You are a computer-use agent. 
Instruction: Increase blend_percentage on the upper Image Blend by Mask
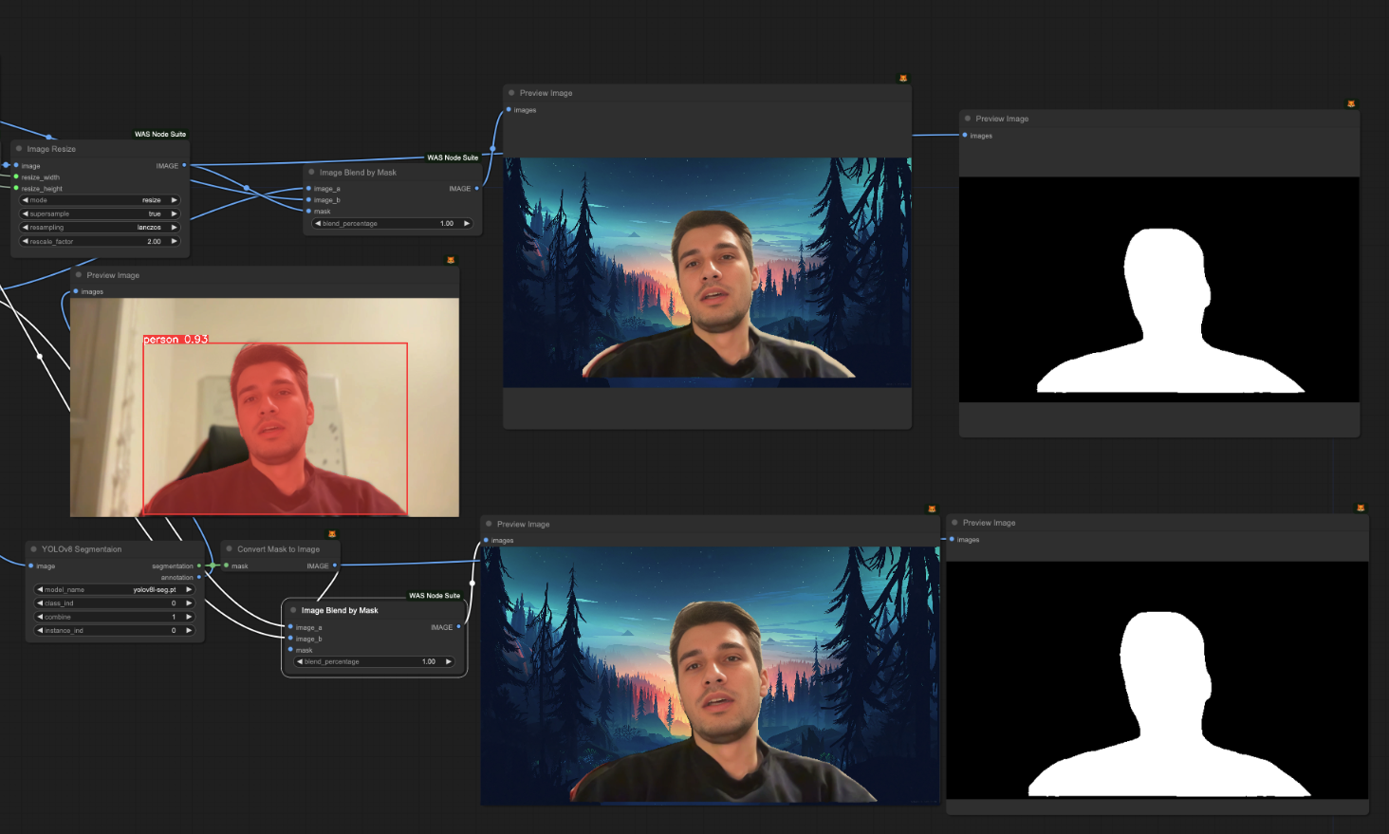point(466,223)
